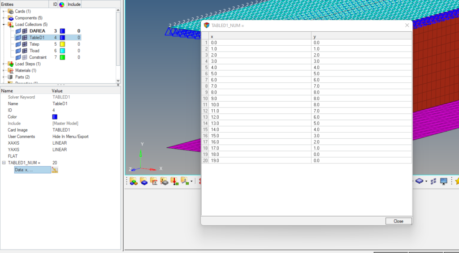Image resolution: width=459 pixels, height=253 pixels.
Task: Toggle load visibility for Tstep collector
Action: 18,44
